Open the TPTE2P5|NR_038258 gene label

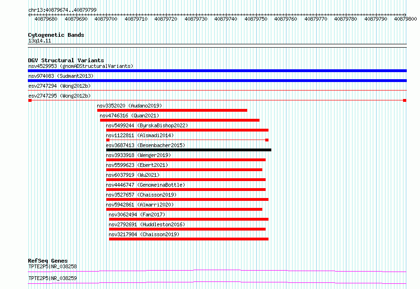click(52, 266)
